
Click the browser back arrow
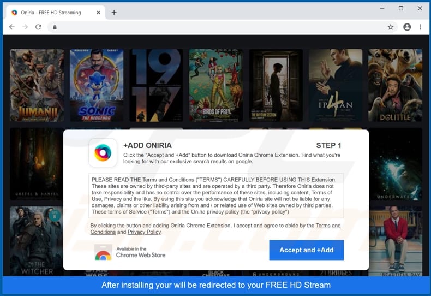click(12, 27)
